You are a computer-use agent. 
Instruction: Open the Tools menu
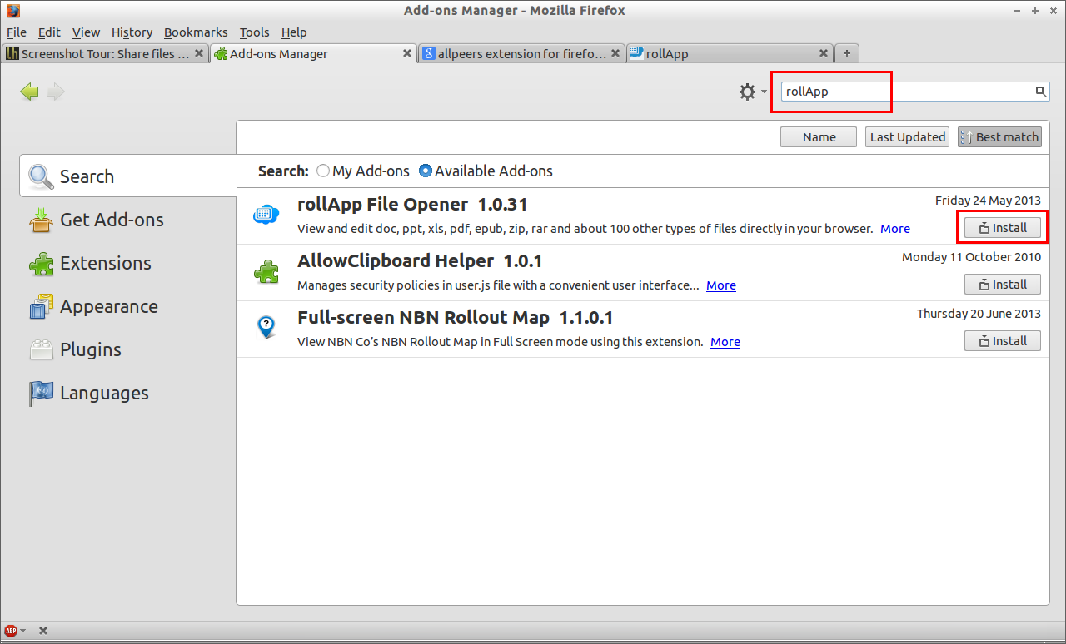254,32
